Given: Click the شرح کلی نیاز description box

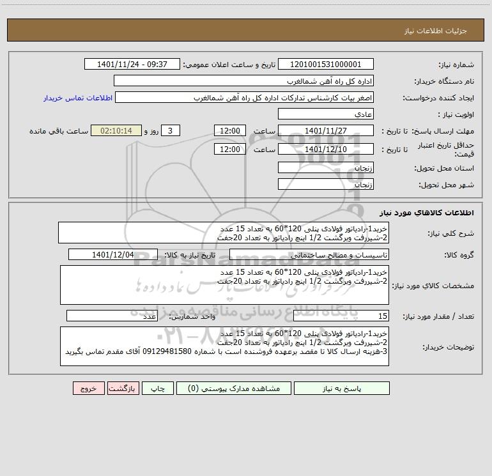Looking at the screenshot, I should [224, 233].
